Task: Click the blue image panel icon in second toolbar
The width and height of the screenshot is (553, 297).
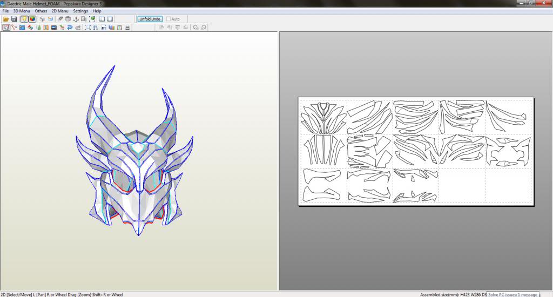Action: coord(22,28)
